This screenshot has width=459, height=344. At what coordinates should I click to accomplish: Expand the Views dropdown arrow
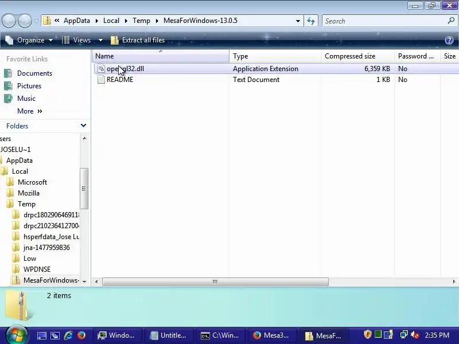[x=100, y=40]
